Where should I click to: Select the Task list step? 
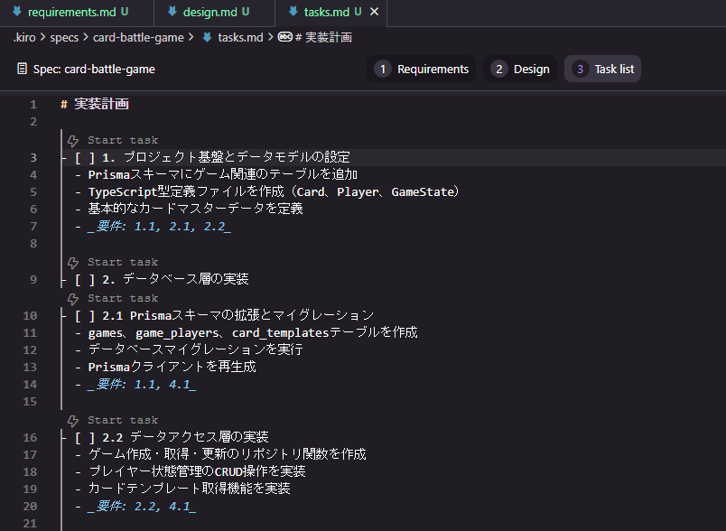602,69
